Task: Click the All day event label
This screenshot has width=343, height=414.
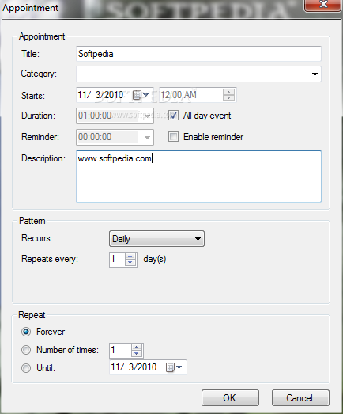Action: pyautogui.click(x=207, y=116)
